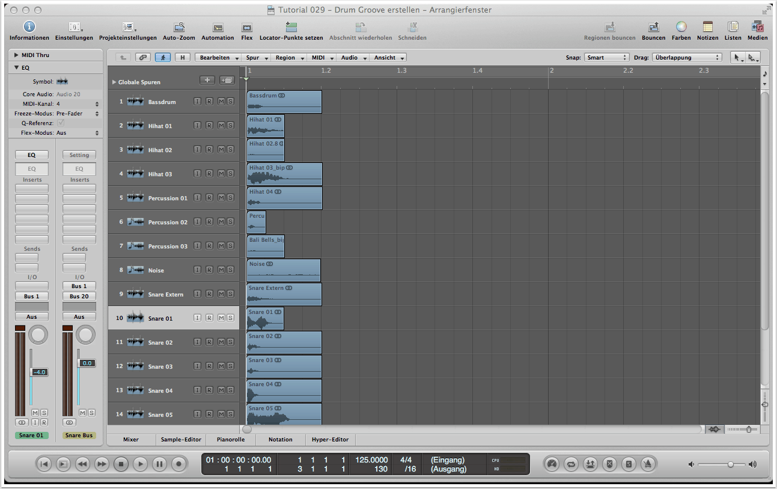Image resolution: width=777 pixels, height=489 pixels.
Task: Open the Auto-Zoom tool in toolbar
Action: [179, 28]
